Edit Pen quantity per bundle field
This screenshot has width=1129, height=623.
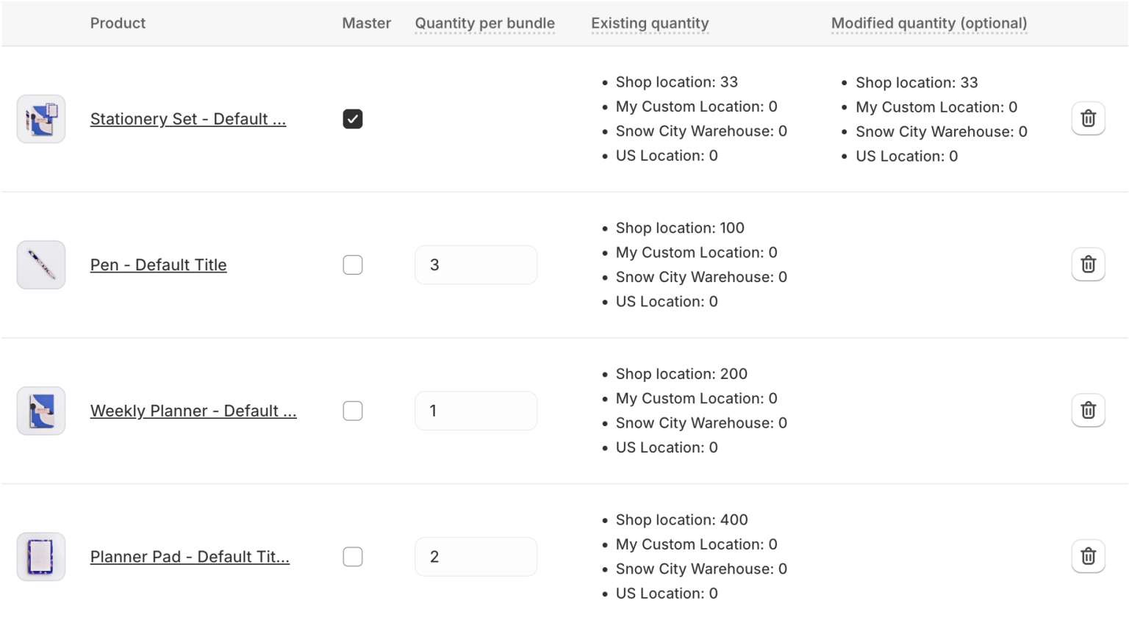[476, 264]
